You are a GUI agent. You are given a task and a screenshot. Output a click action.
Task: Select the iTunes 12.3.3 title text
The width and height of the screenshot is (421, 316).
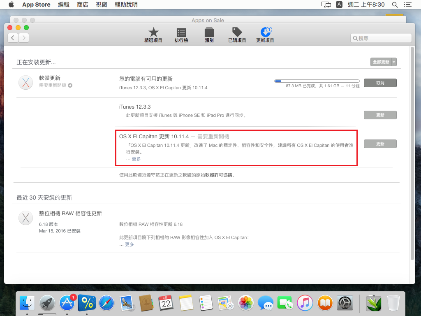pos(135,107)
